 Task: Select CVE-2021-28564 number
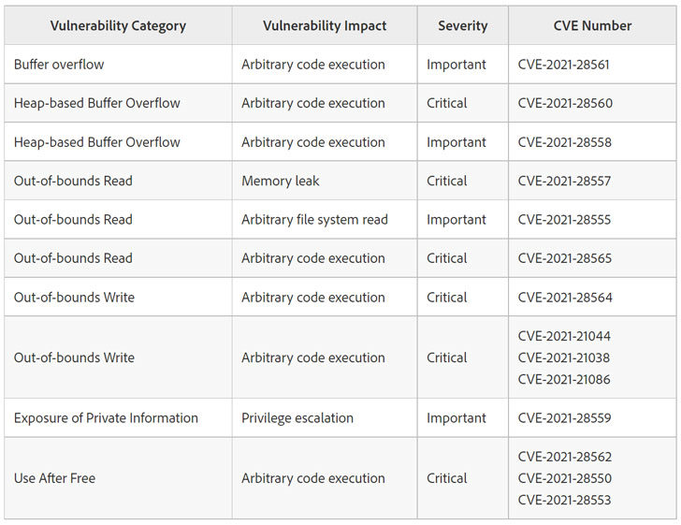pyautogui.click(x=565, y=298)
